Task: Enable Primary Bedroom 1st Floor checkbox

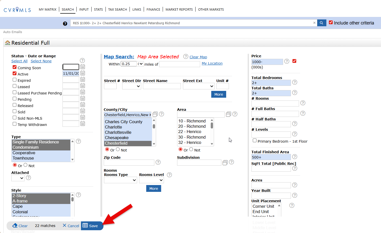Action: pos(255,141)
